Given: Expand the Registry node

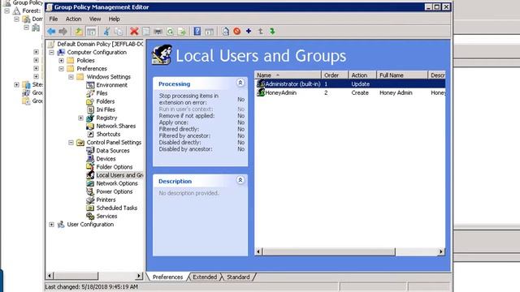Looking at the screenshot, I should click(x=80, y=118).
